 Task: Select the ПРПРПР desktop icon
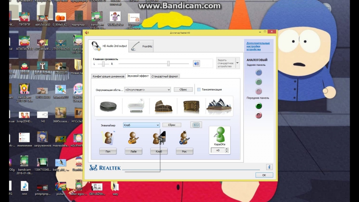24,19
